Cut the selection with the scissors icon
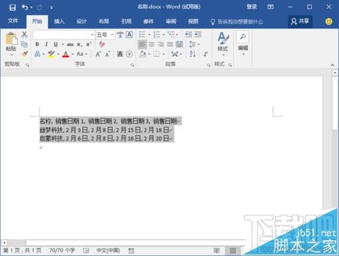The width and height of the screenshot is (339, 256). [24, 35]
